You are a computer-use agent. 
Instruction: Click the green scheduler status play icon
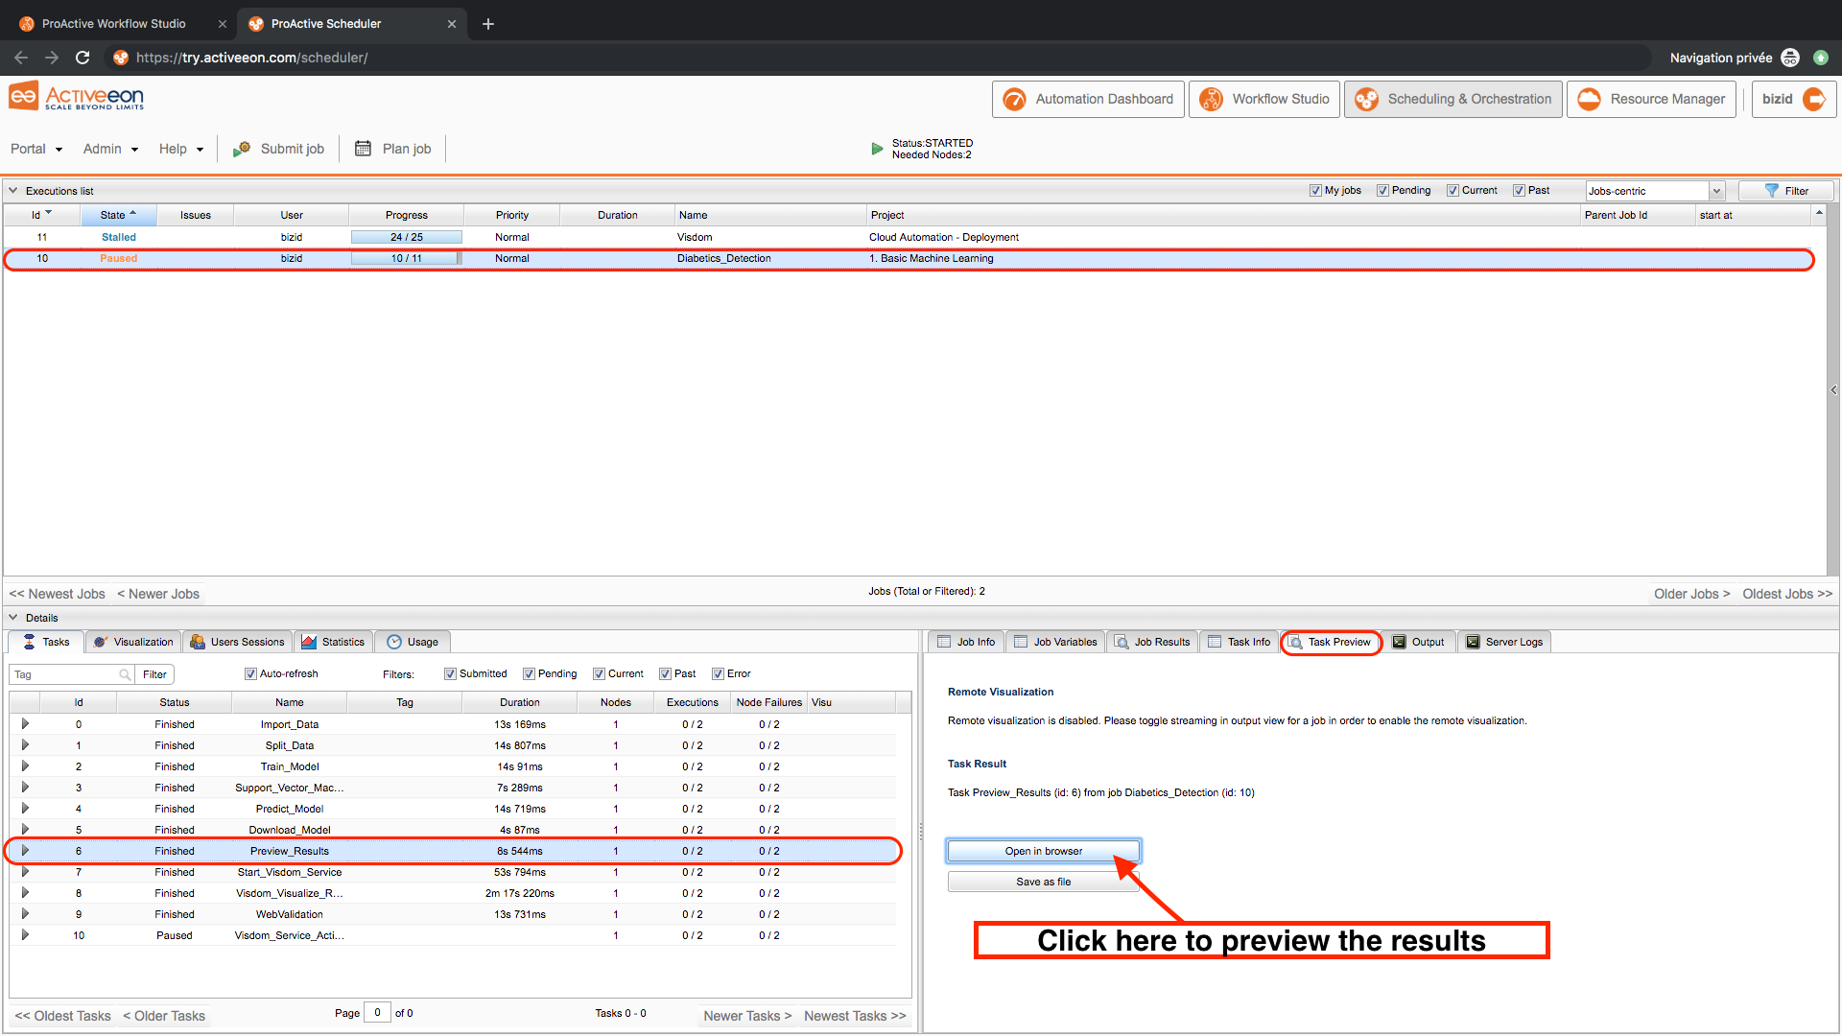877,149
